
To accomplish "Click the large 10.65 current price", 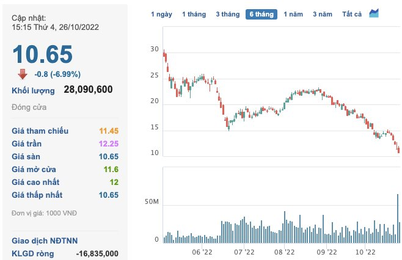I will click(43, 54).
